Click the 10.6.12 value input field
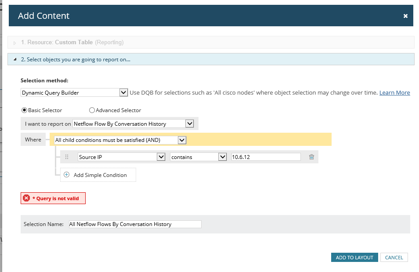 [x=266, y=157]
